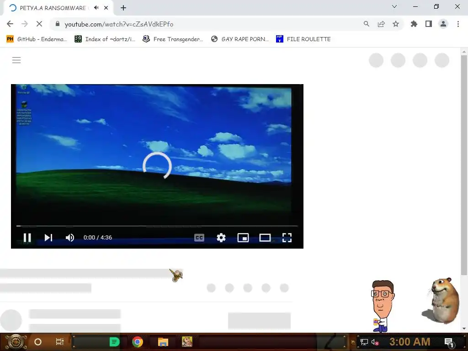The image size is (468, 351).
Task: Open the tab search chevron
Action: 394,6
